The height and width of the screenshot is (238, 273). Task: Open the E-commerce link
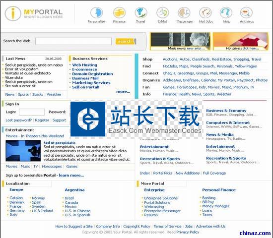[x=84, y=69]
